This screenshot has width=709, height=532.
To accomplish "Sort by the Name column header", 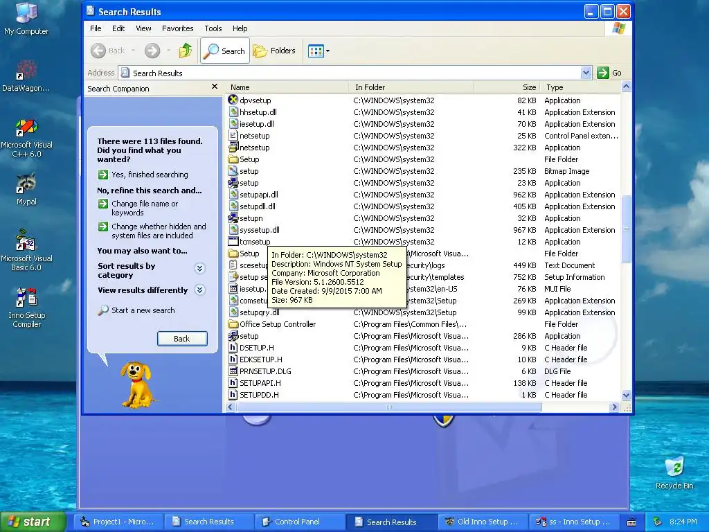I will [x=287, y=87].
